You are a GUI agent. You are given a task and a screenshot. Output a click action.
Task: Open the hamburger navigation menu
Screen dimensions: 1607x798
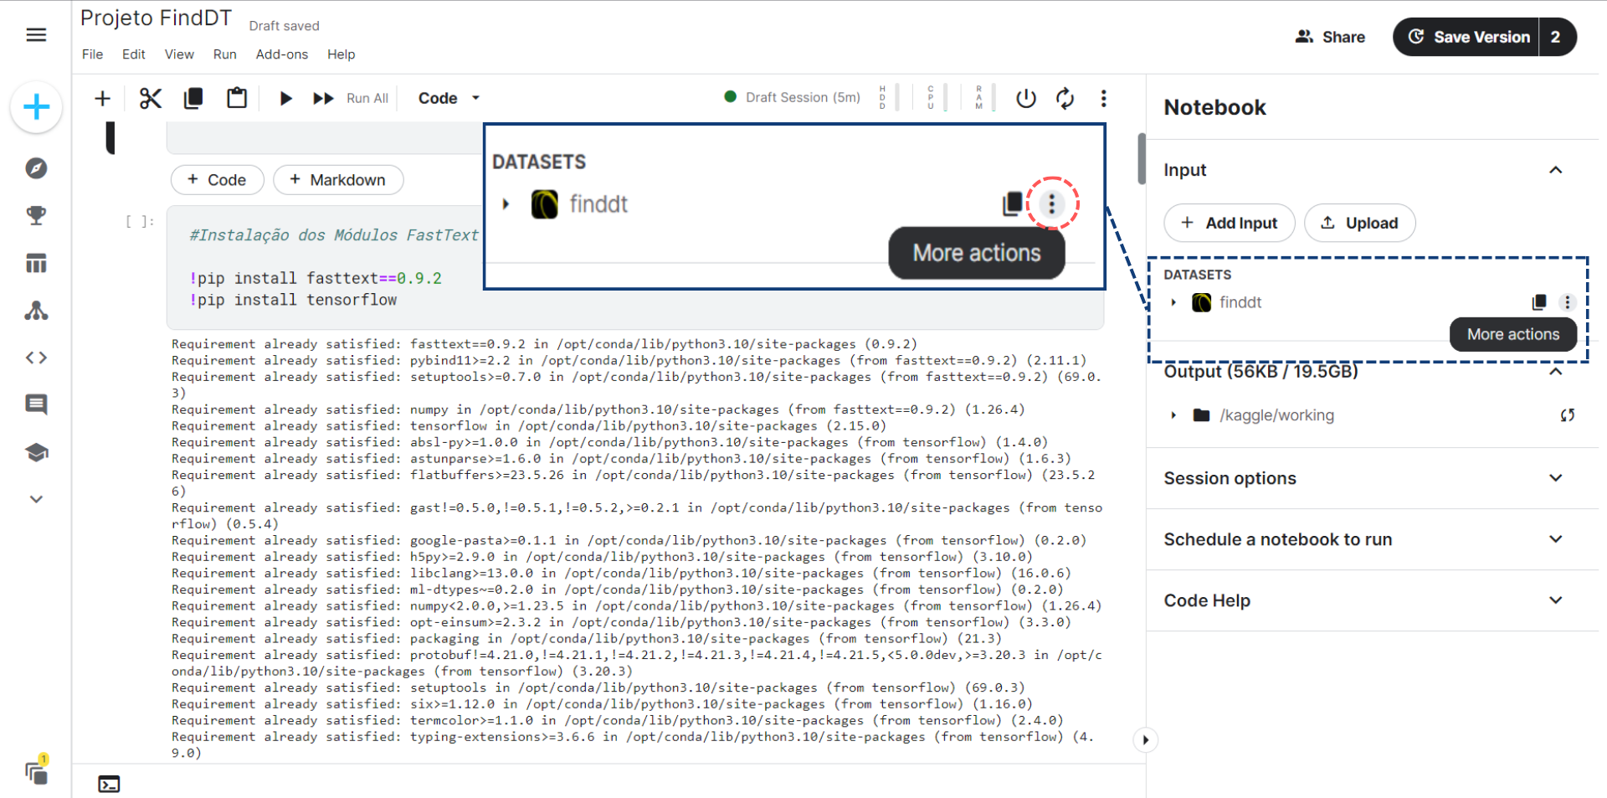[x=36, y=35]
